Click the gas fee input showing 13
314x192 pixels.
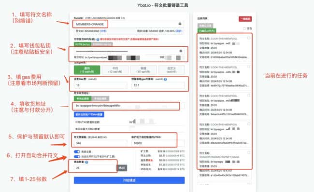click(100, 85)
